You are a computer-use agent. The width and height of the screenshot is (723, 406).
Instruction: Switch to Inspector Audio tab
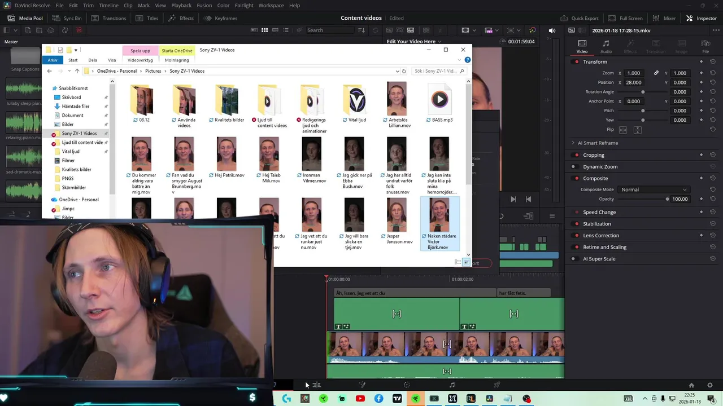(606, 47)
